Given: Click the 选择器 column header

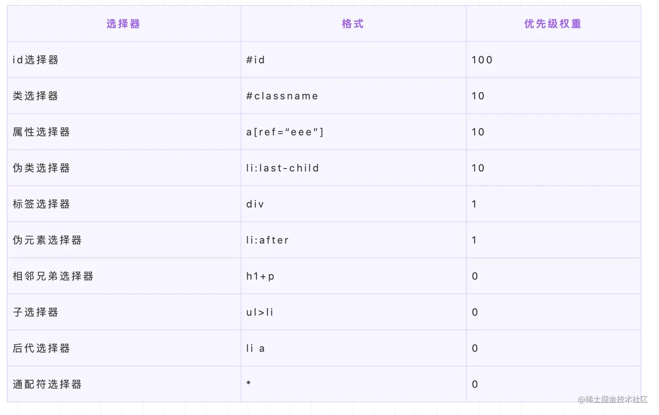Looking at the screenshot, I should [123, 24].
